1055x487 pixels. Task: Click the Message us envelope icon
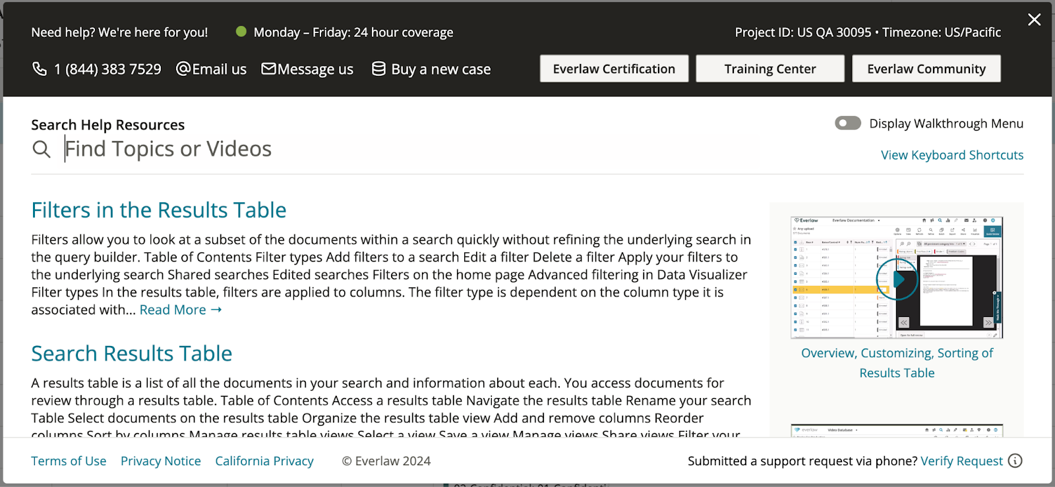tap(270, 69)
